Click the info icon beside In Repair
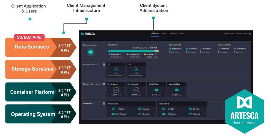The height and width of the screenshot is (137, 271). [x=156, y=54]
